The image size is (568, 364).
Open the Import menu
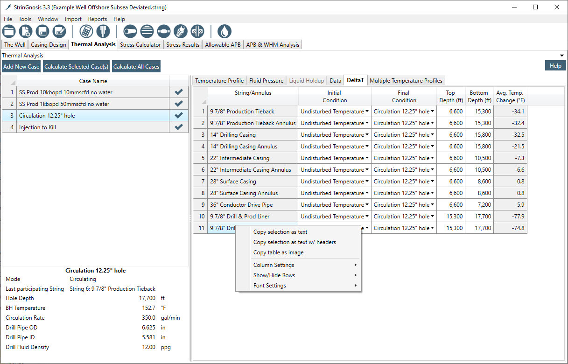(73, 19)
